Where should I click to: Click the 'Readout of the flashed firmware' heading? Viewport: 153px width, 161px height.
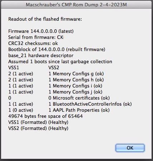point(45,19)
